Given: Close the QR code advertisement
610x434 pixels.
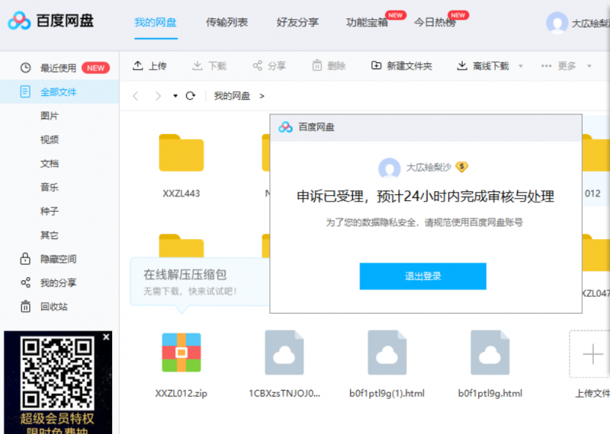Looking at the screenshot, I should tap(107, 337).
